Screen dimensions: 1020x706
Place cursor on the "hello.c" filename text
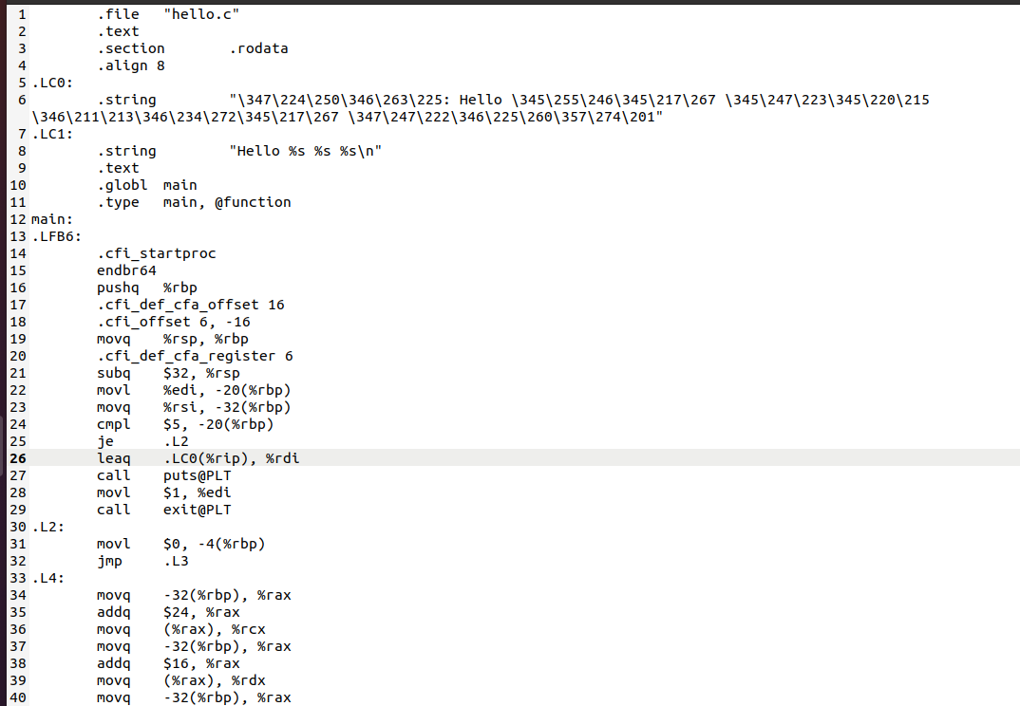point(201,14)
